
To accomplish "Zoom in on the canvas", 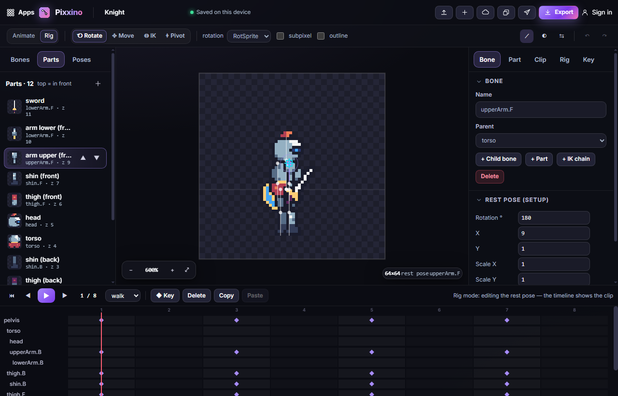I will (172, 270).
